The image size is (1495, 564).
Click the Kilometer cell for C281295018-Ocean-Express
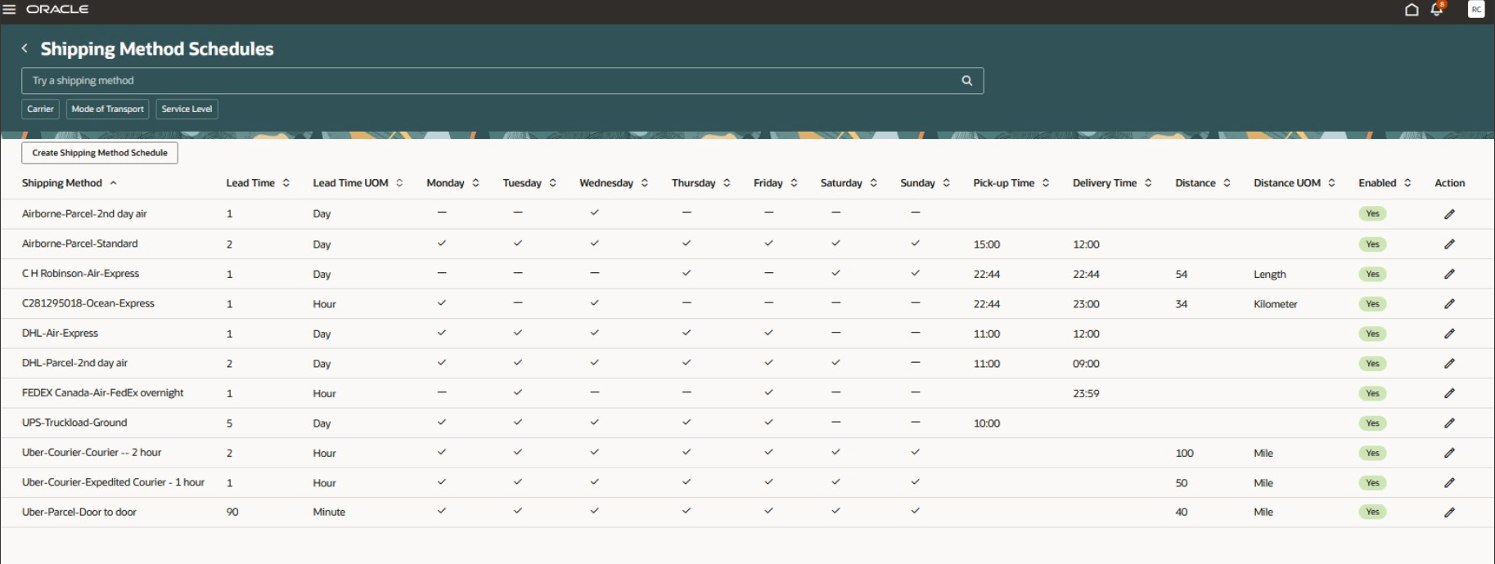tap(1276, 304)
